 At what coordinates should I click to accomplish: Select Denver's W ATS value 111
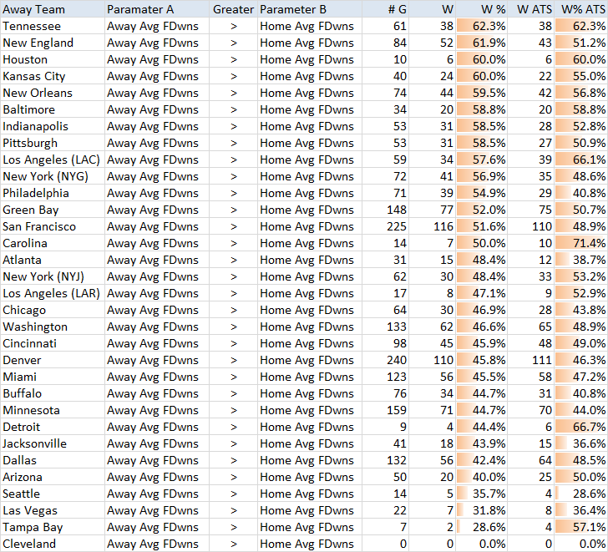[531, 360]
